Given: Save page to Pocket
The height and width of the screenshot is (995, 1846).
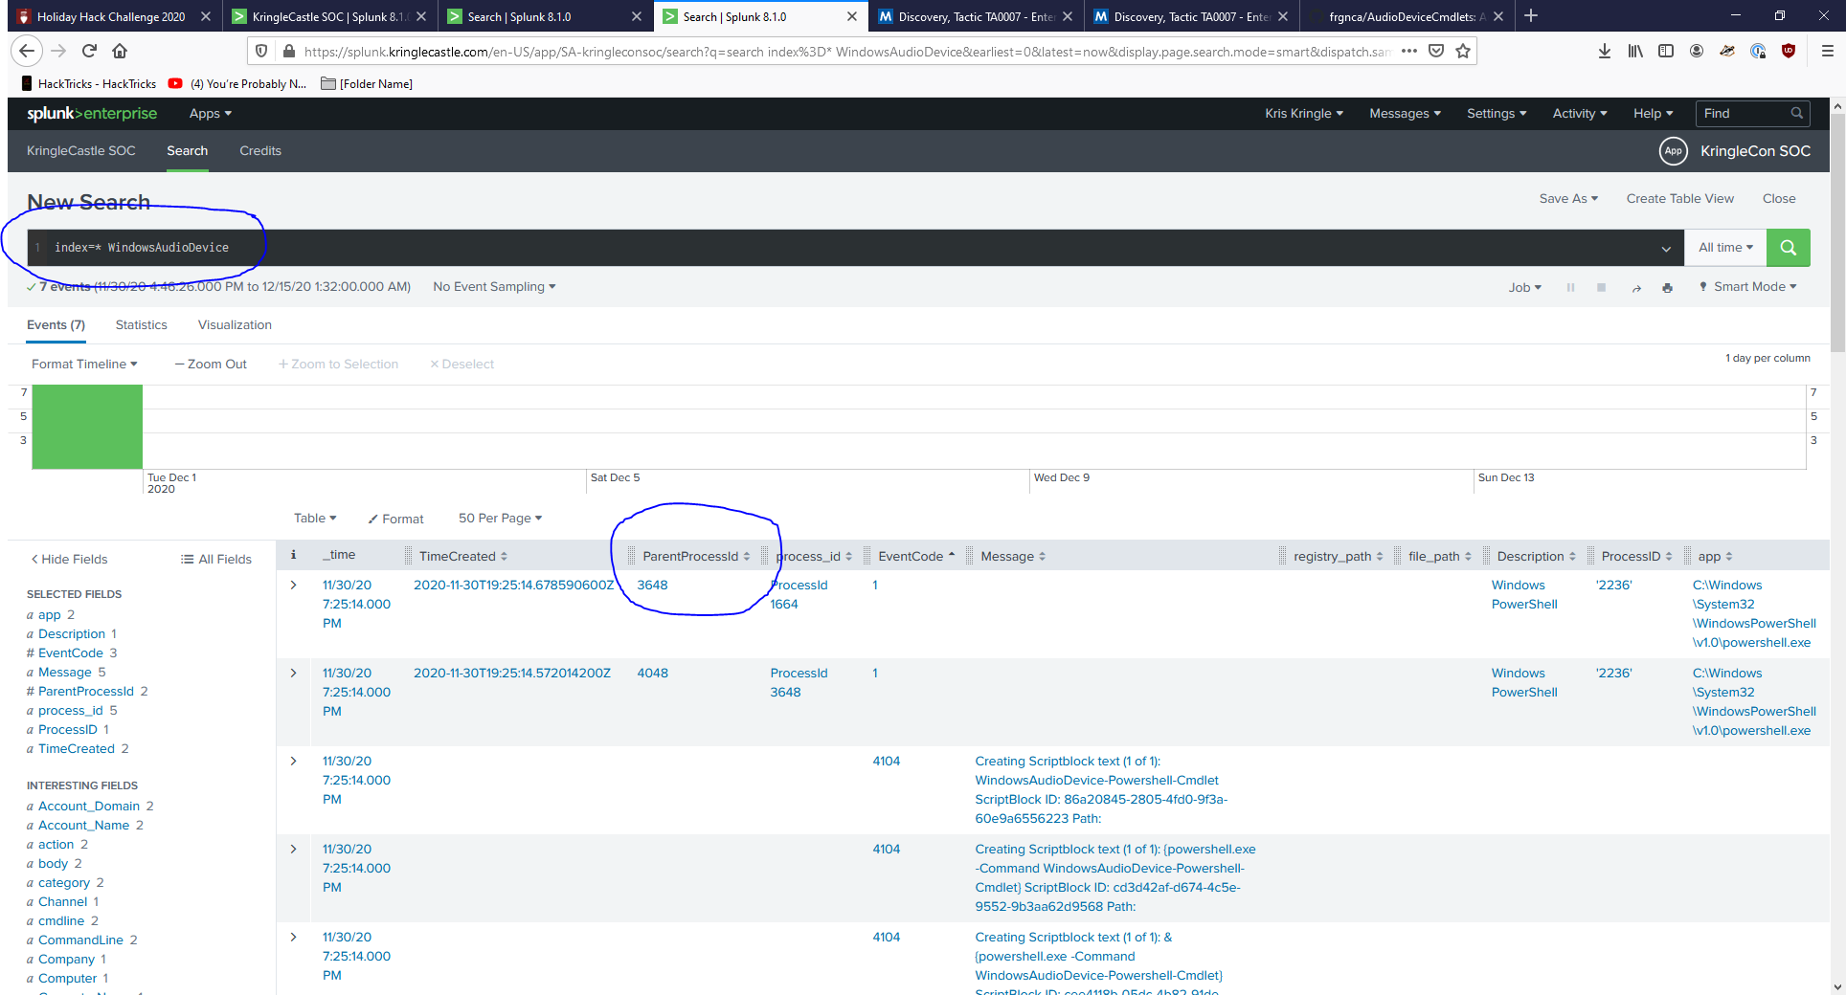Looking at the screenshot, I should point(1436,52).
